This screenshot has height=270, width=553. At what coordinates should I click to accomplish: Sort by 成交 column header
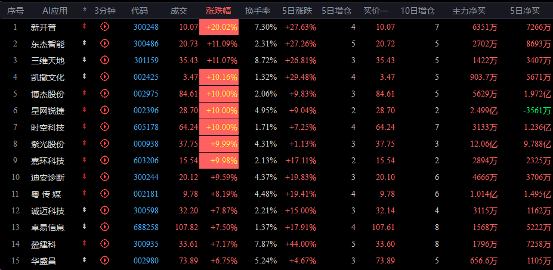[x=178, y=11]
